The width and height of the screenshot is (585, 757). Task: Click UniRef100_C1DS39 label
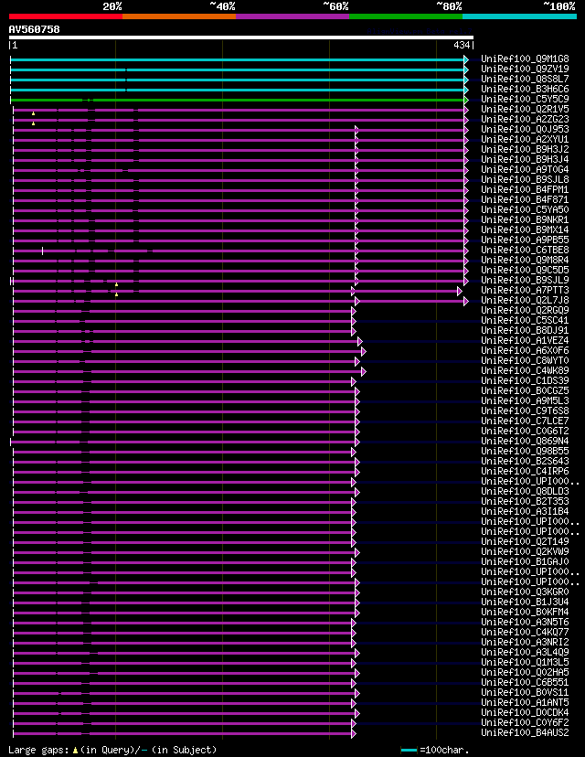coord(525,381)
